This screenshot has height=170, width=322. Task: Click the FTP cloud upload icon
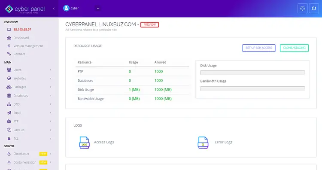coord(9,121)
